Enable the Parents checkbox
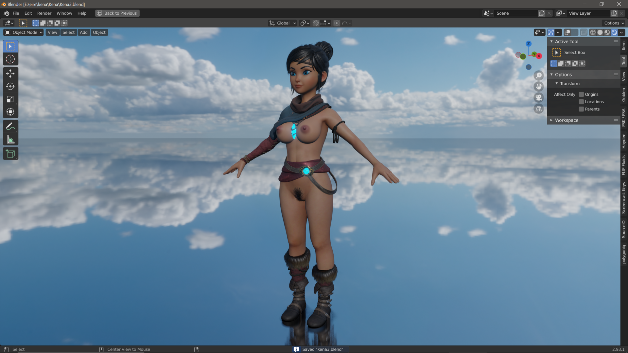This screenshot has height=353, width=628. click(581, 109)
